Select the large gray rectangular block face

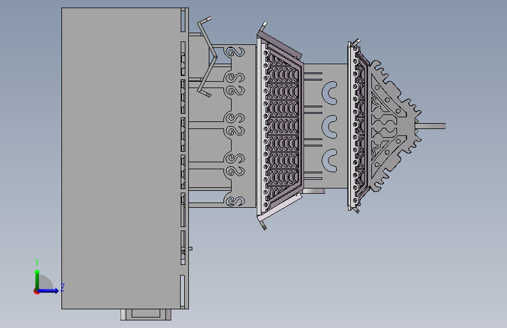[x=121, y=158]
